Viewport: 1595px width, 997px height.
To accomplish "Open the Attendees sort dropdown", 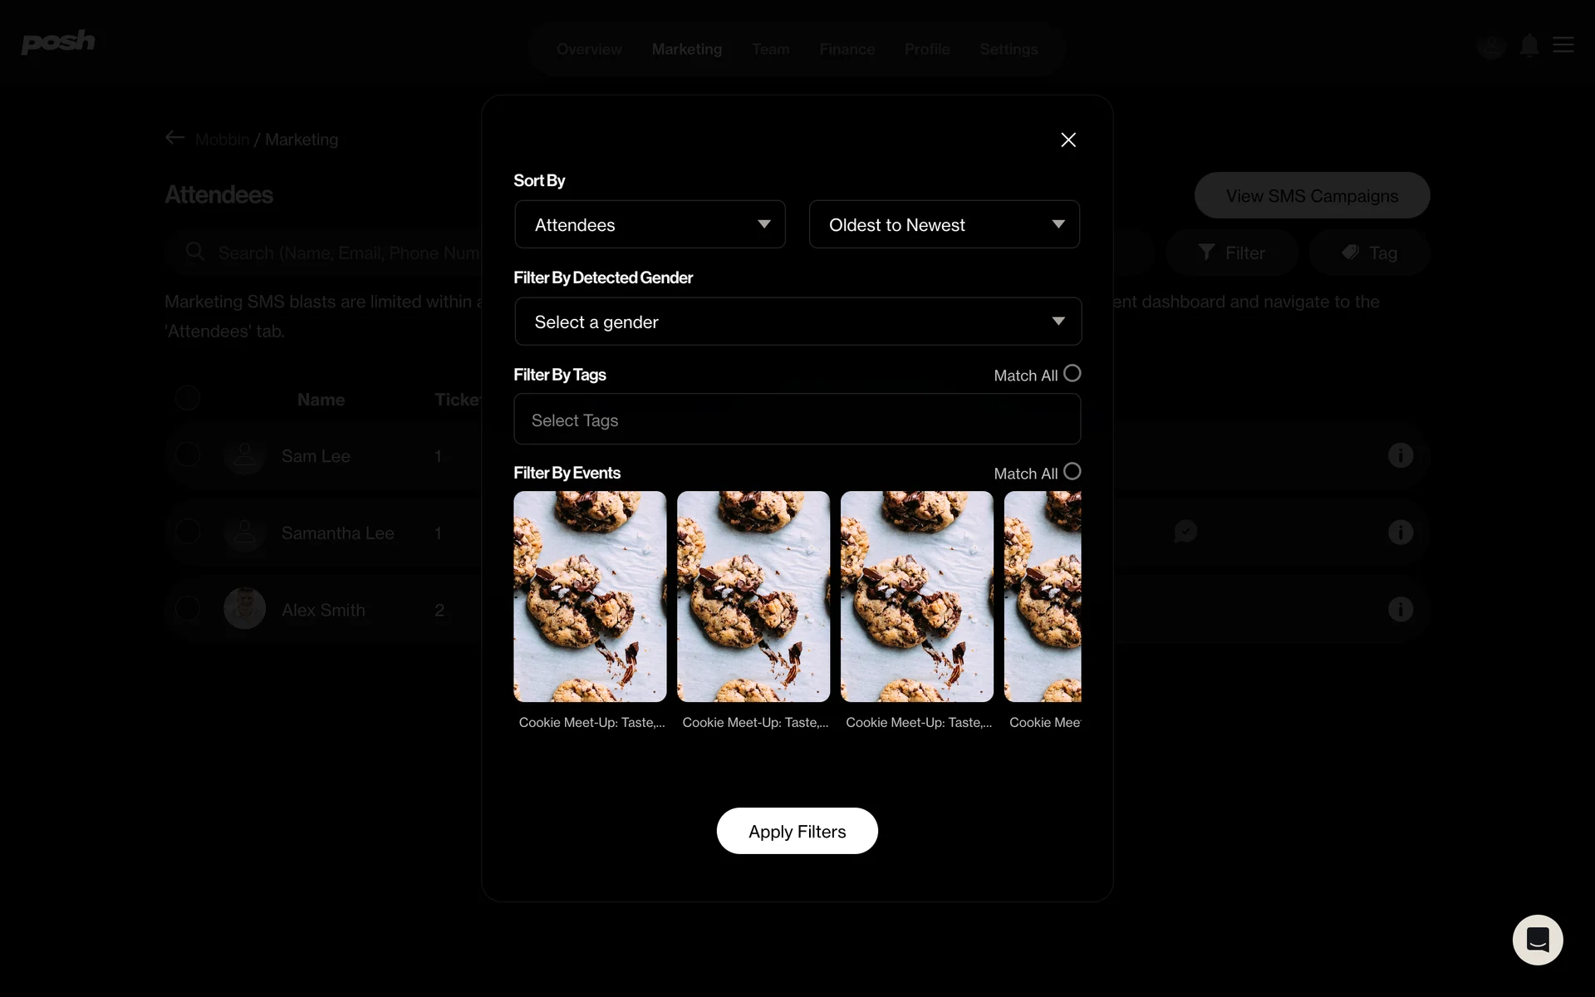I will point(650,224).
